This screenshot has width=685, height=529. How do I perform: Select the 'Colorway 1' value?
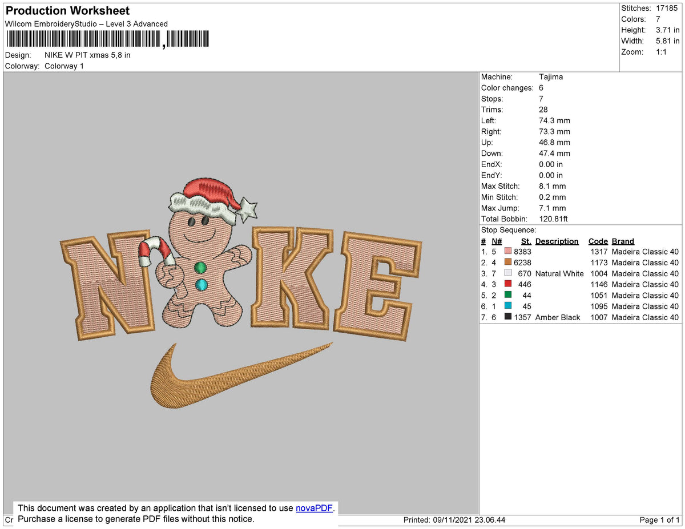coord(64,66)
